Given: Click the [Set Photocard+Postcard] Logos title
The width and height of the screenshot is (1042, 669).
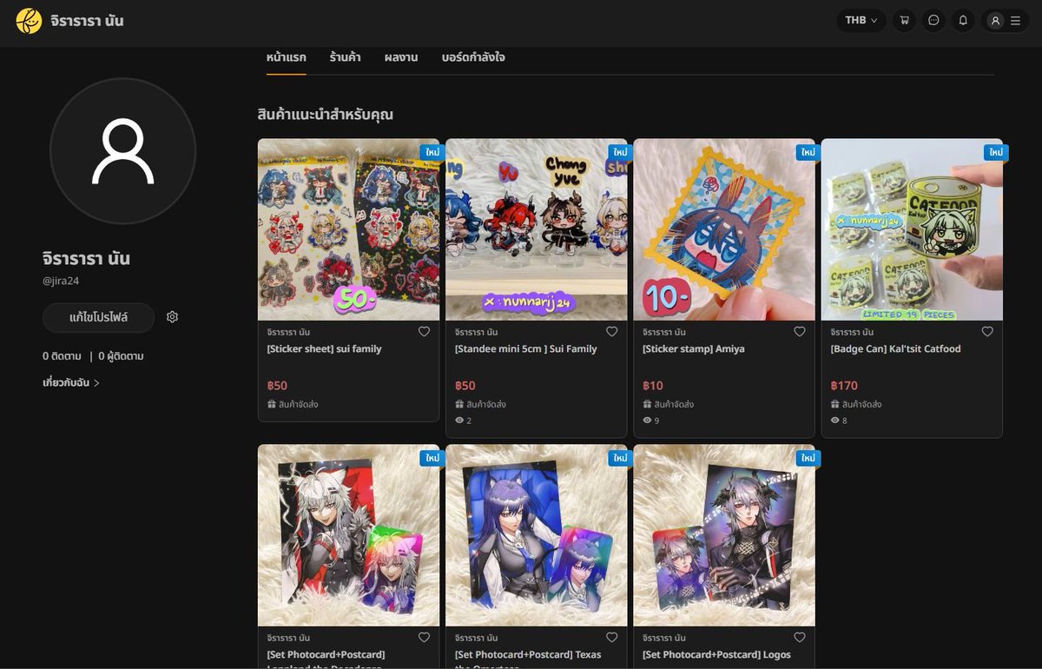Looking at the screenshot, I should coord(717,655).
